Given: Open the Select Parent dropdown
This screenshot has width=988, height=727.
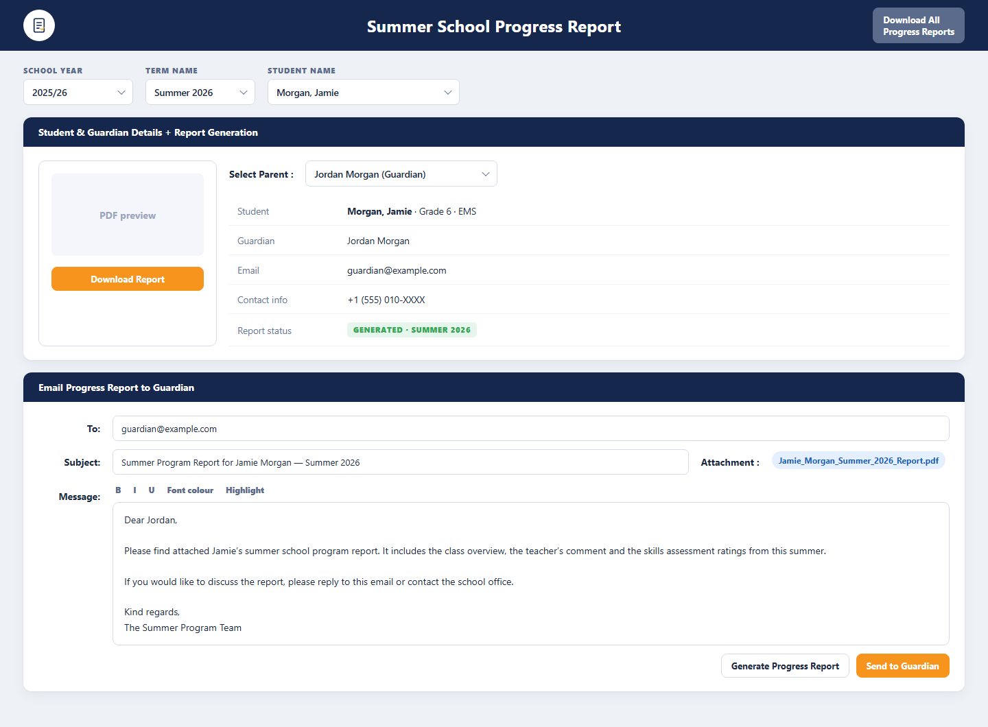Looking at the screenshot, I should 401,174.
